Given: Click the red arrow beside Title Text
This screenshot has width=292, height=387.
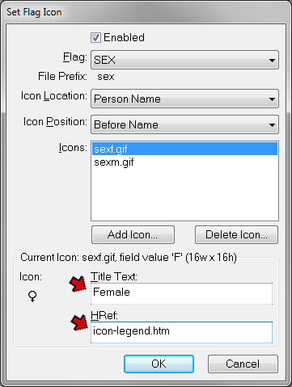Looking at the screenshot, I should pyautogui.click(x=78, y=284).
